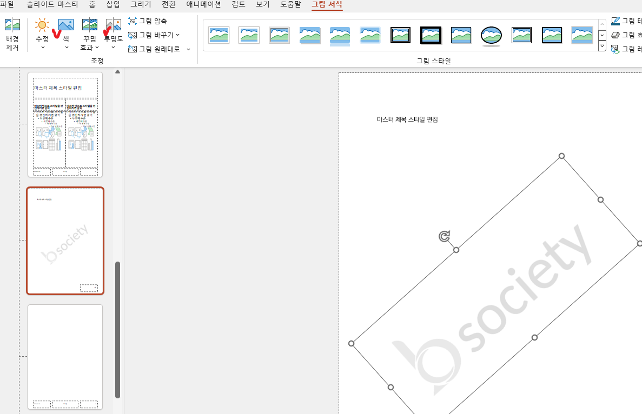
Task: Switch to 도움말 tab
Action: point(290,4)
